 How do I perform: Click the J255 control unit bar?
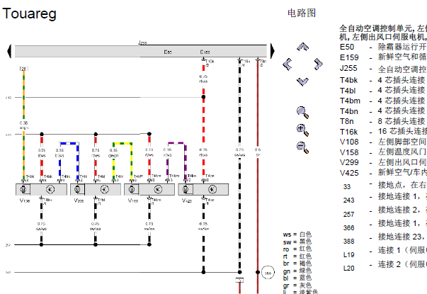click(x=140, y=51)
